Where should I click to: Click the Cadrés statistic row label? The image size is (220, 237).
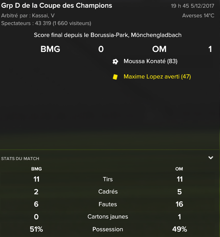[x=108, y=192]
